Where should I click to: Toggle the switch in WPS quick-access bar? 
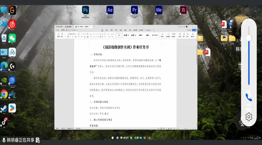66,30
